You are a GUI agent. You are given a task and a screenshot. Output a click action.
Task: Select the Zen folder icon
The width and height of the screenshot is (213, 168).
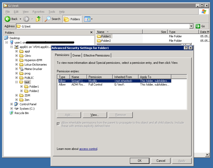click(21, 100)
